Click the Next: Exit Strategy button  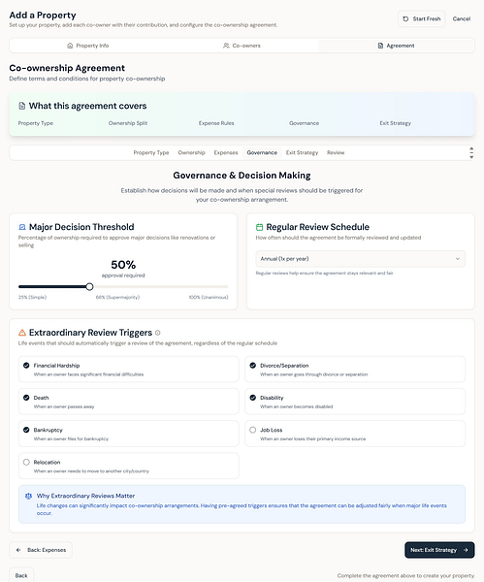coord(439,550)
